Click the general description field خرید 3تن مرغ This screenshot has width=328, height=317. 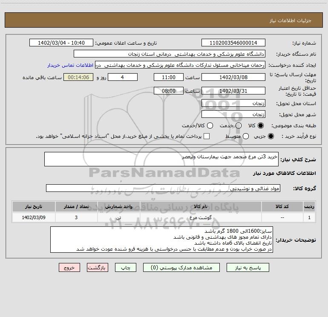pyautogui.click(x=161, y=159)
